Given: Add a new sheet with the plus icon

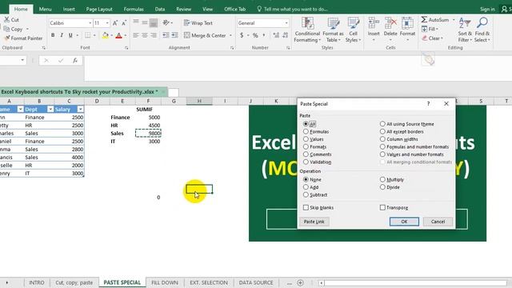Looking at the screenshot, I should 301,282.
